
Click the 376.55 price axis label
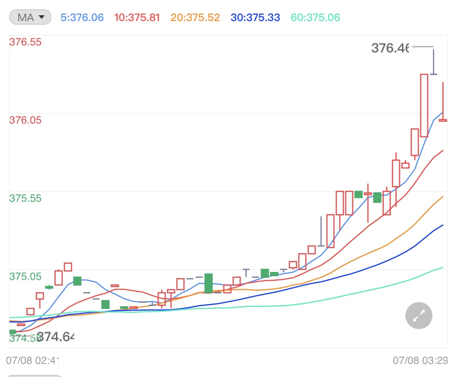(25, 42)
